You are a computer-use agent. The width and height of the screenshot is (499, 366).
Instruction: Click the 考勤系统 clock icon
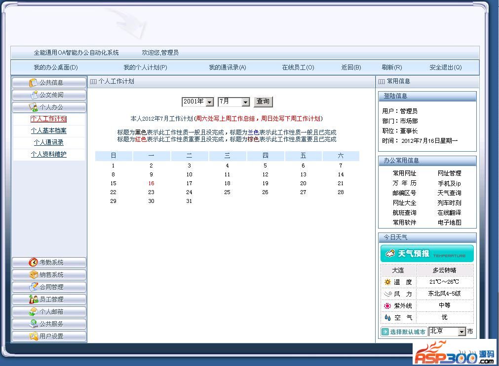point(33,263)
